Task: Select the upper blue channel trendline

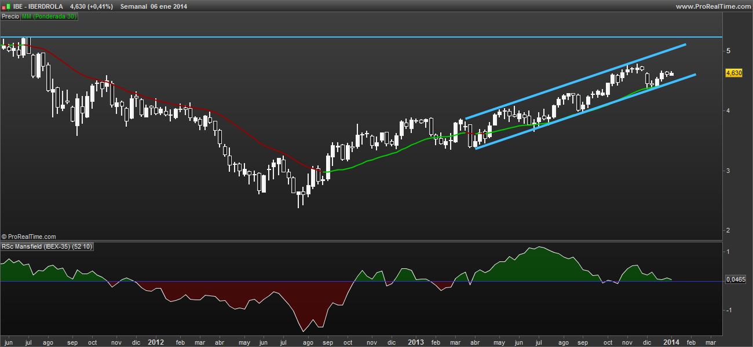Action: tap(579, 81)
